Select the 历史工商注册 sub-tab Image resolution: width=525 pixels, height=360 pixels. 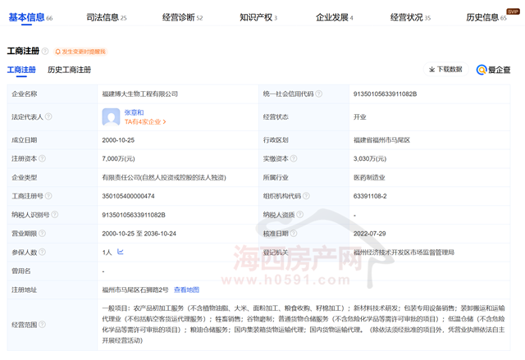point(69,70)
